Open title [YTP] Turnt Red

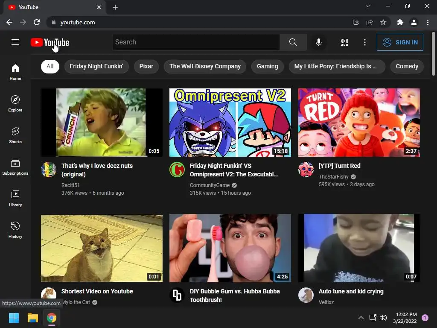[x=339, y=166]
